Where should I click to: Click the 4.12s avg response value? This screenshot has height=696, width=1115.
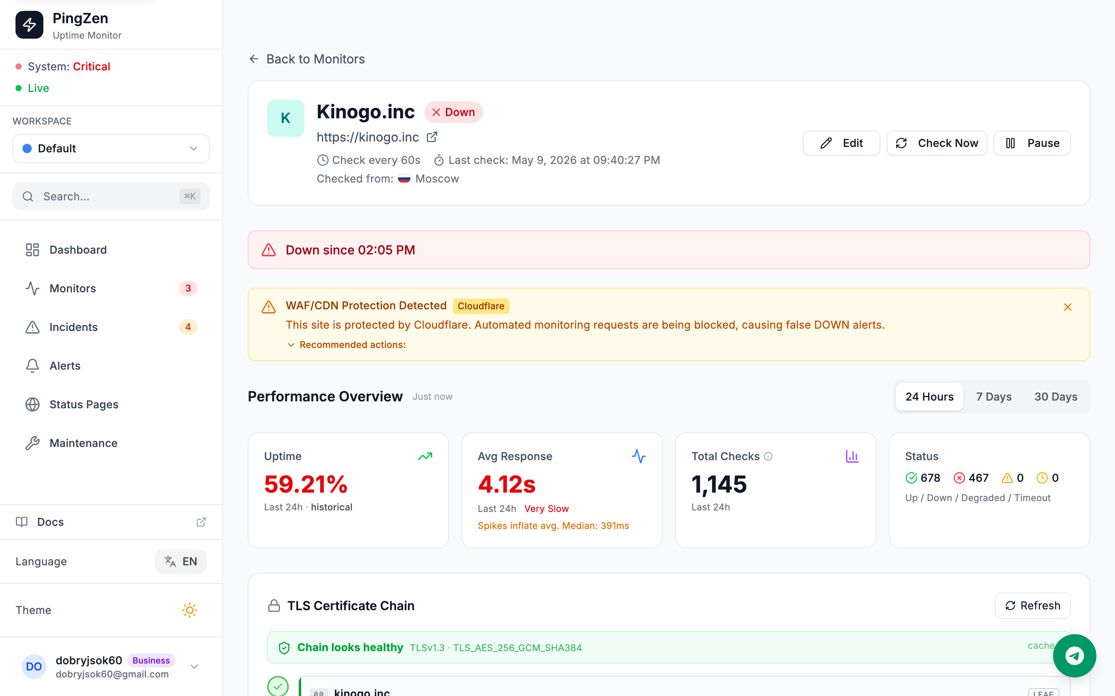(507, 484)
